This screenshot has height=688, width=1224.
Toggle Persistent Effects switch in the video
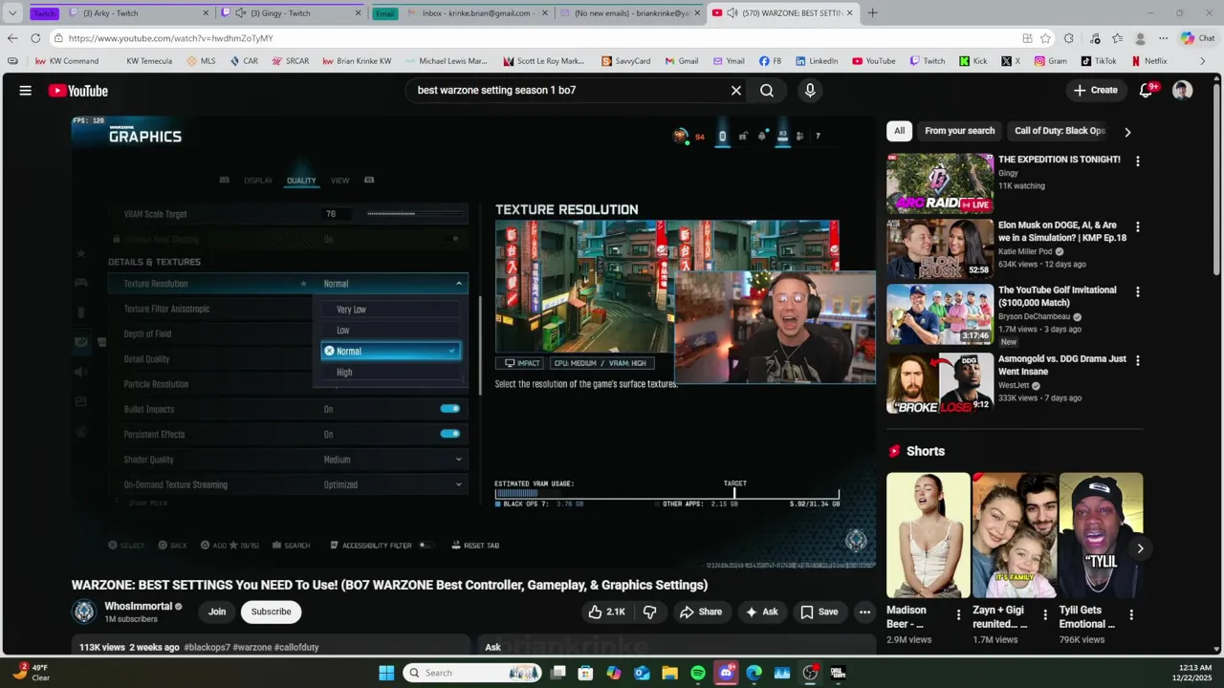coord(449,434)
